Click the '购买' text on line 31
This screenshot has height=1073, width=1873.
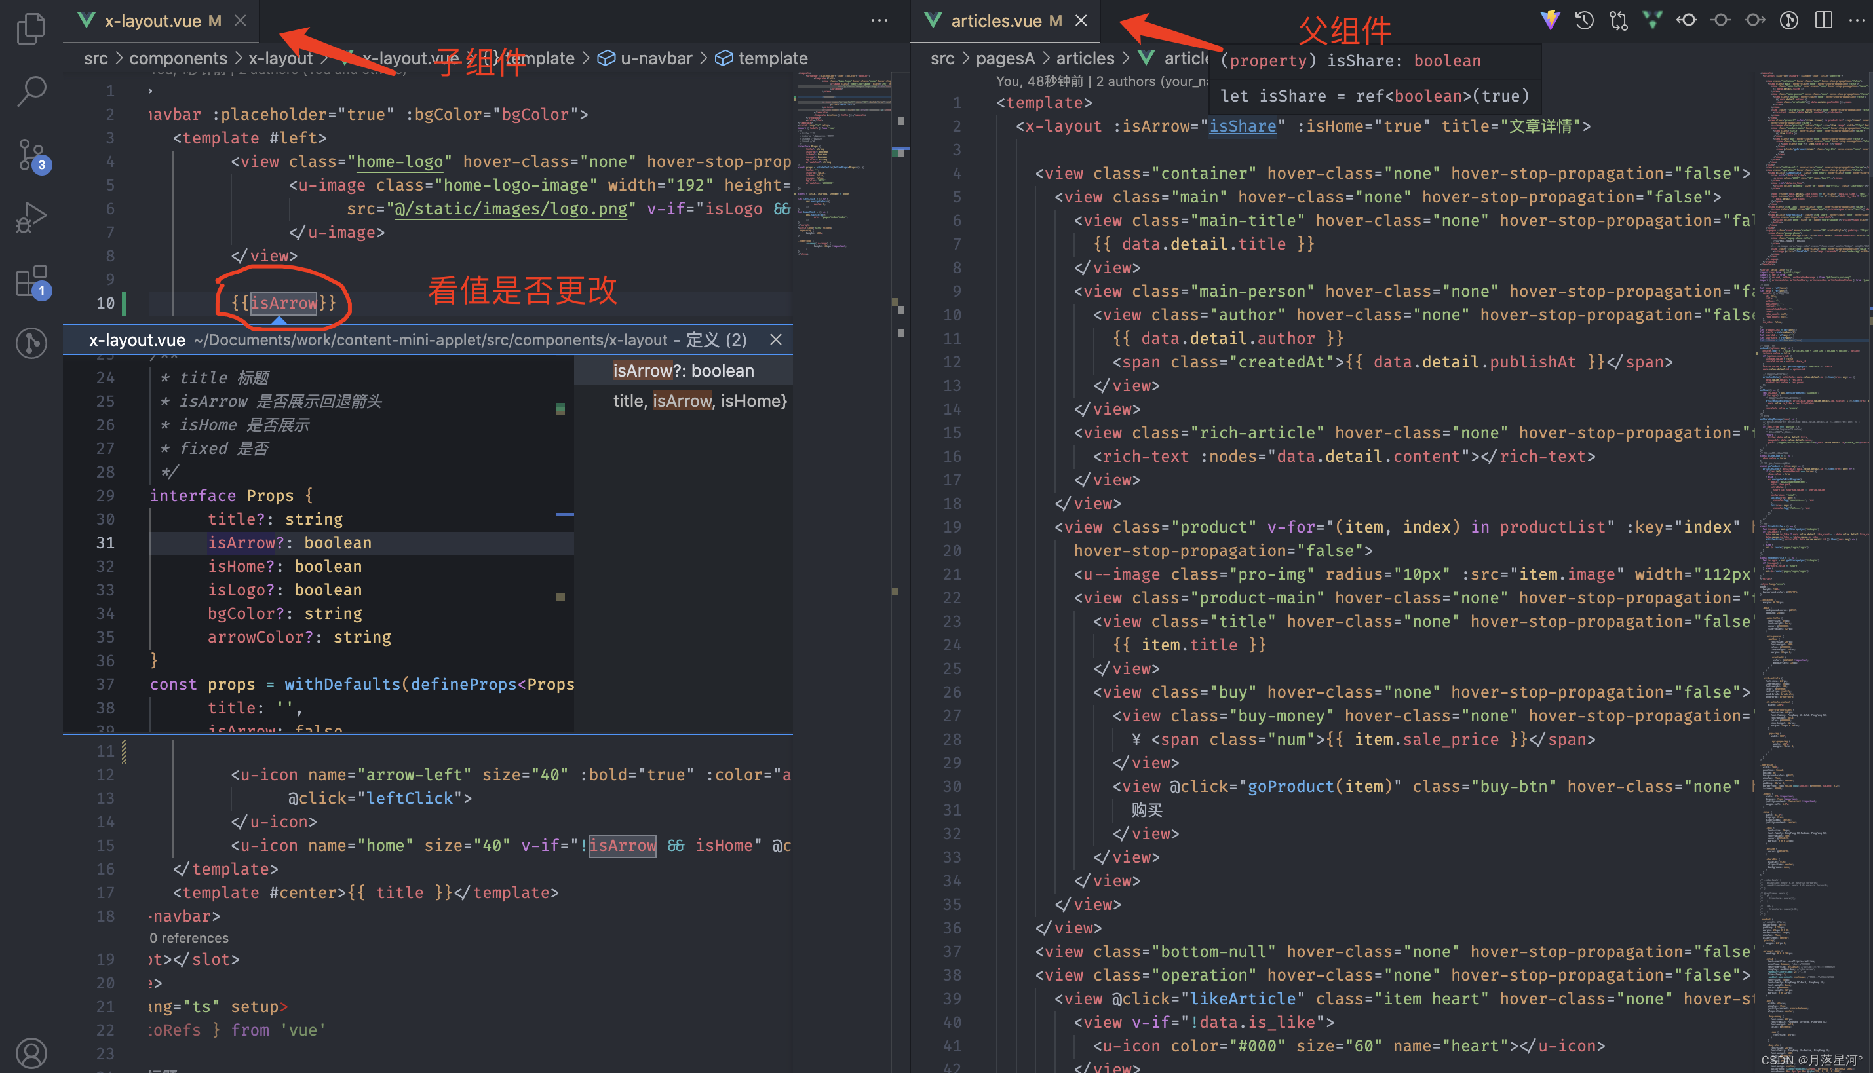point(1147,810)
